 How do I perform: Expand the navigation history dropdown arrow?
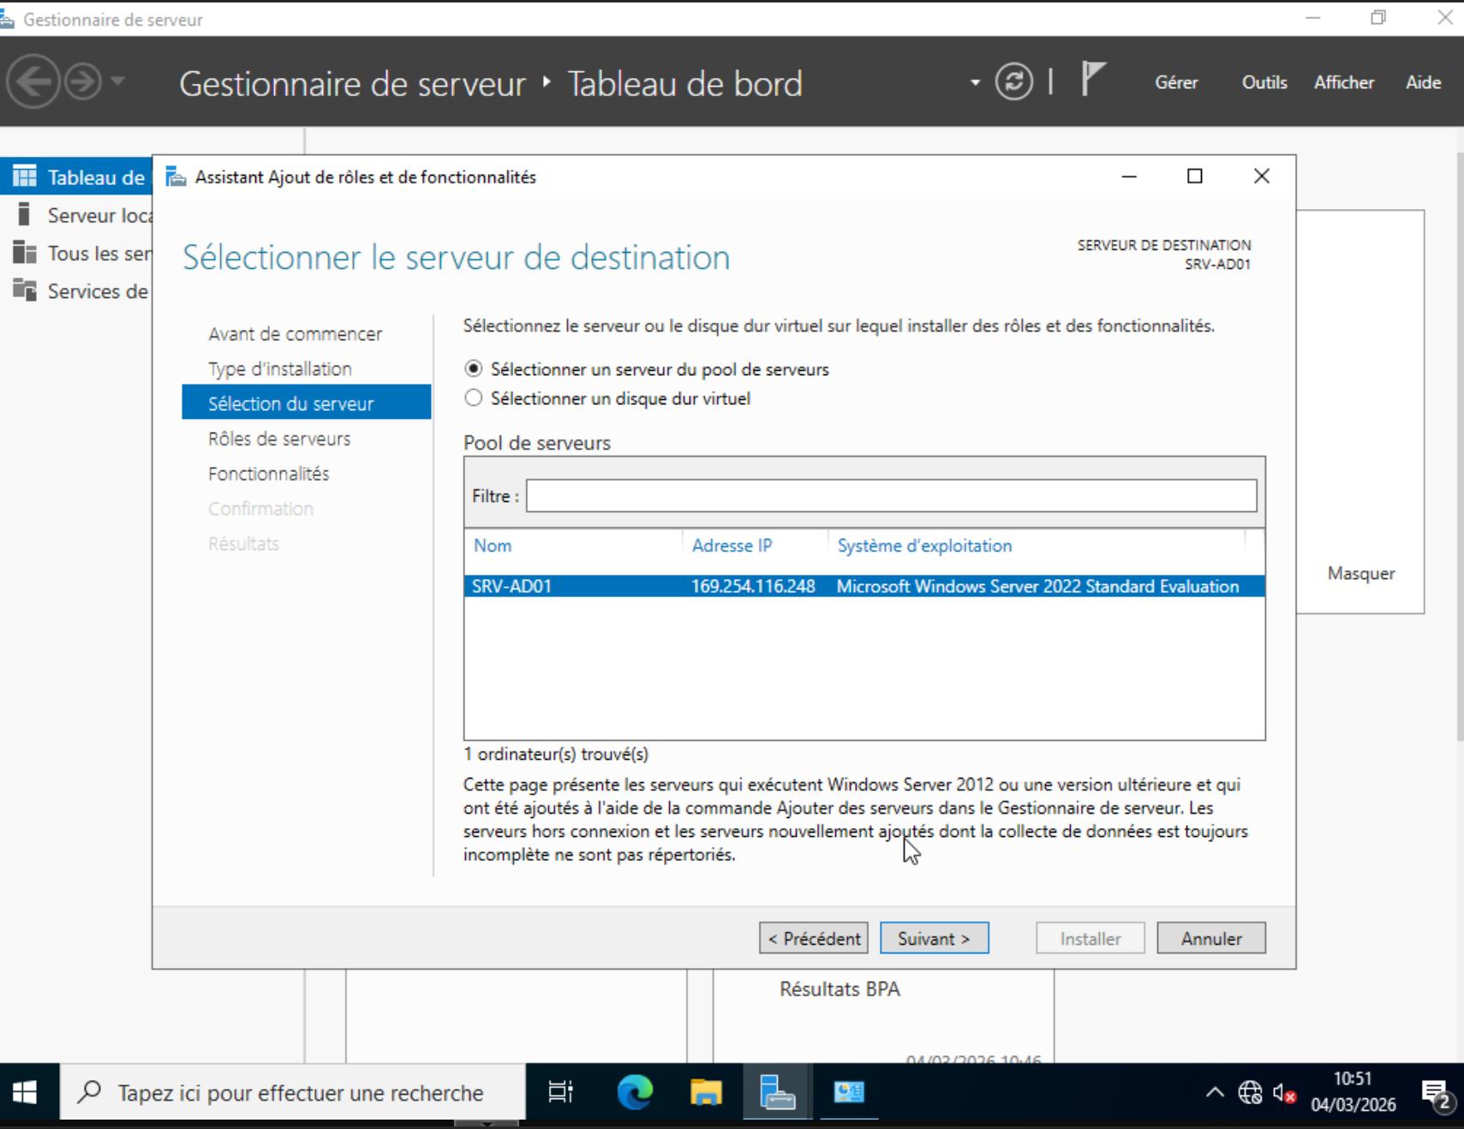(x=118, y=81)
